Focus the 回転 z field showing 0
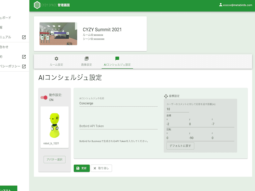The image size is (255, 191). [x=223, y=138]
